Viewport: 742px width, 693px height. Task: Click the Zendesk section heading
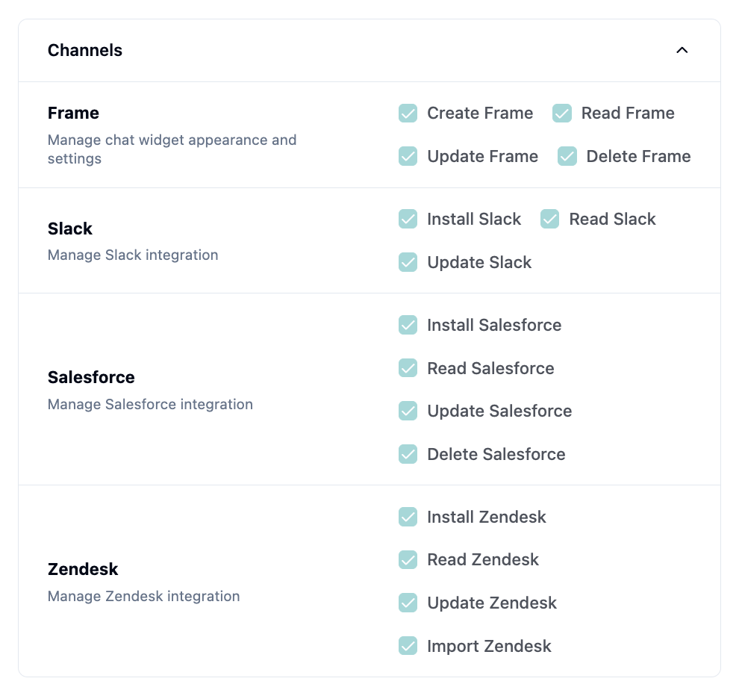pos(83,568)
